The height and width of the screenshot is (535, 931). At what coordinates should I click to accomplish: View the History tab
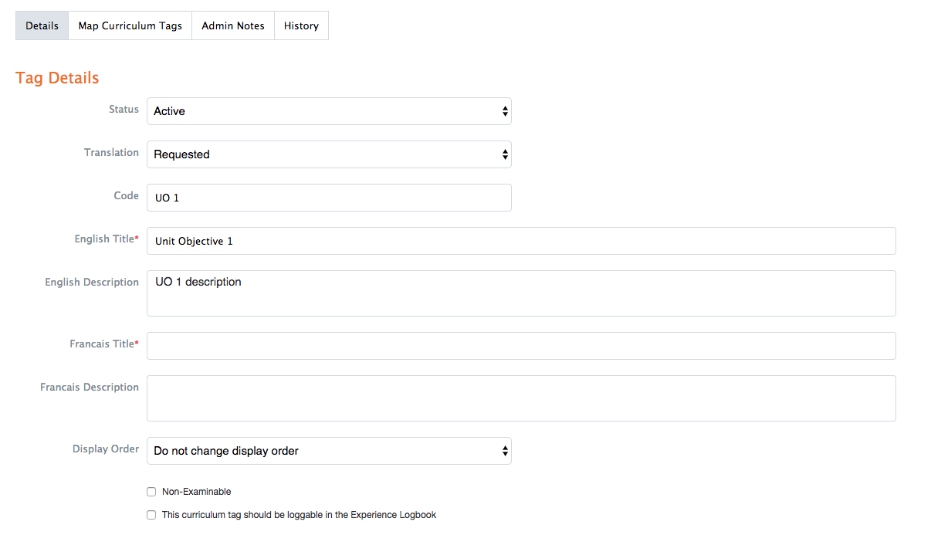(x=301, y=25)
